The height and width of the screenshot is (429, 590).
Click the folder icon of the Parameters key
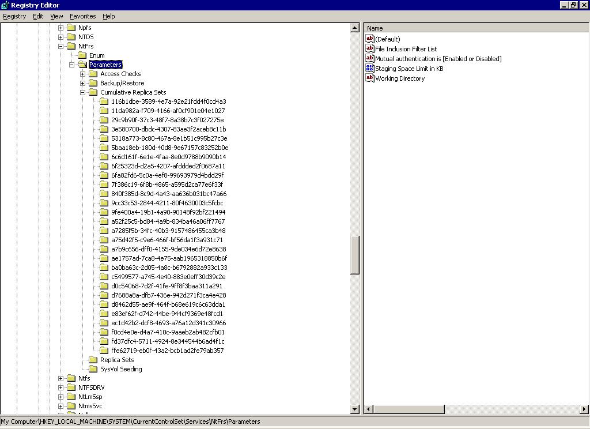pyautogui.click(x=84, y=65)
